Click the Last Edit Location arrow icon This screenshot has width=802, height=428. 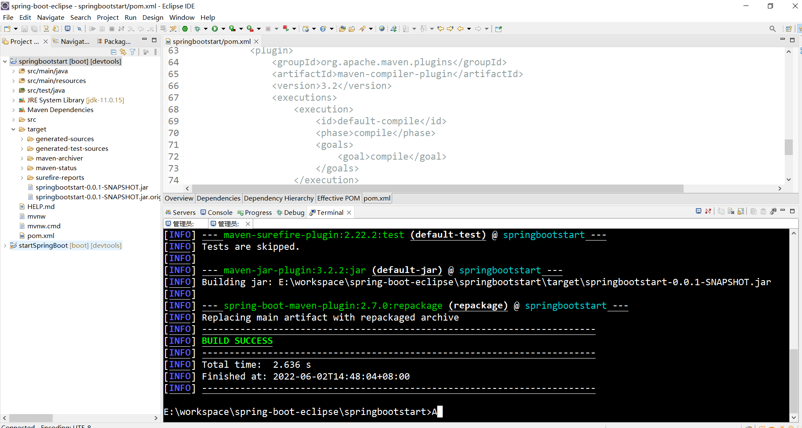(x=441, y=29)
